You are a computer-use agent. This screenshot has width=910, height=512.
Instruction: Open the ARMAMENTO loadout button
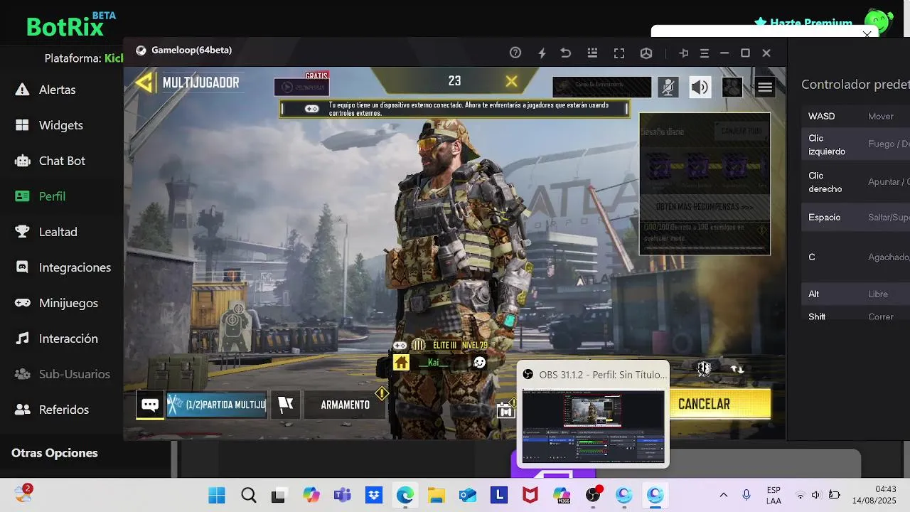tap(345, 405)
